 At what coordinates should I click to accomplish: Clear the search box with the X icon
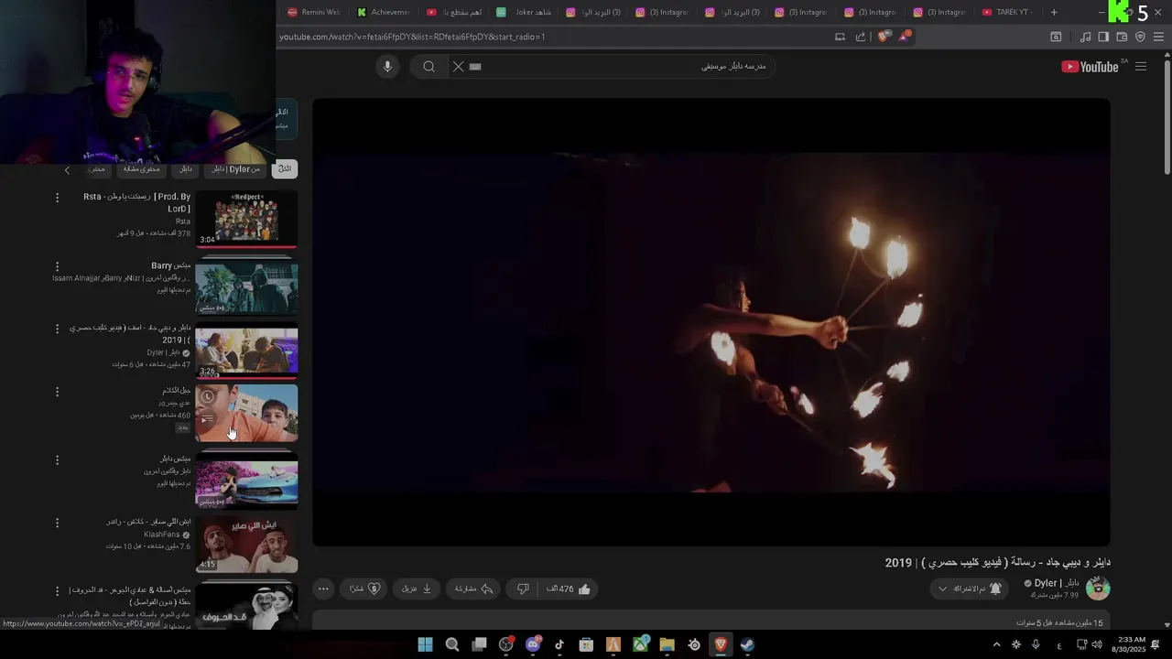pyautogui.click(x=459, y=67)
